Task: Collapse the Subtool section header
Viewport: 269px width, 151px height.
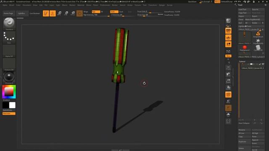Action: click(x=242, y=62)
